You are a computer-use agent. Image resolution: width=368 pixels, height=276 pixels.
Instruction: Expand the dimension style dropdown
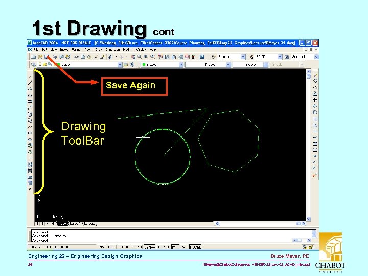point(280,57)
